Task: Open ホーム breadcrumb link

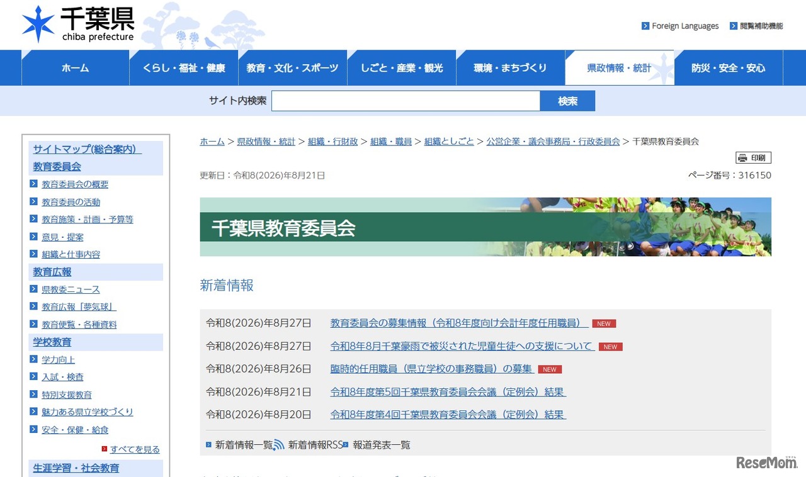Action: coord(212,142)
